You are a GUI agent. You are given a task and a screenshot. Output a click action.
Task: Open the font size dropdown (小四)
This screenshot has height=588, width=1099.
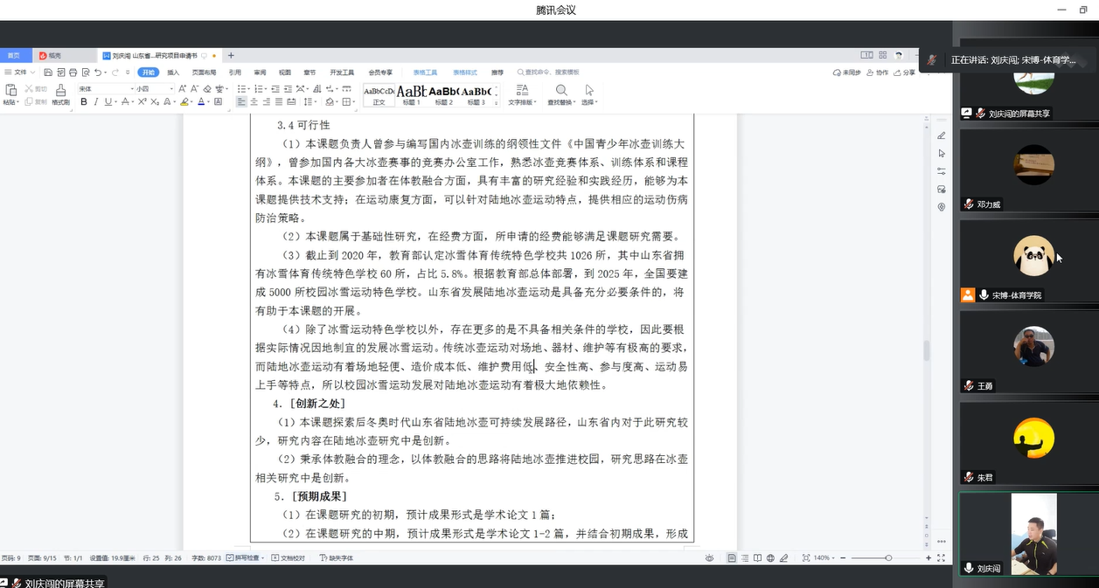tap(151, 89)
